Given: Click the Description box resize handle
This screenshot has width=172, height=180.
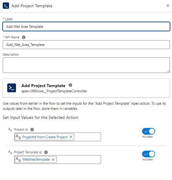Looking at the screenshot, I should (x=168, y=71).
